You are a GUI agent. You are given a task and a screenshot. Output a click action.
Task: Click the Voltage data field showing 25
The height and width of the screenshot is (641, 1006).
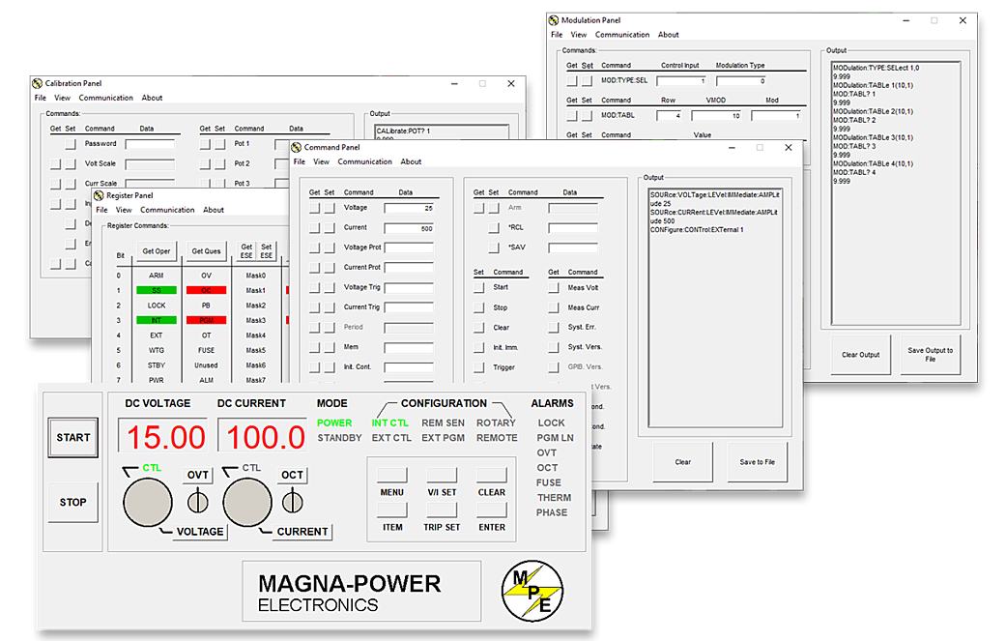tap(409, 208)
